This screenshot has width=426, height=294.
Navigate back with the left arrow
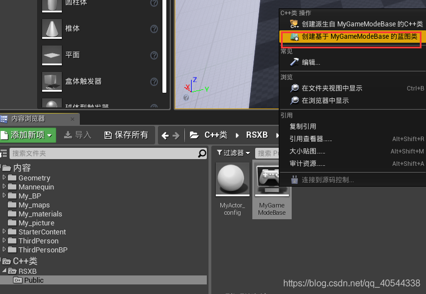pos(165,135)
